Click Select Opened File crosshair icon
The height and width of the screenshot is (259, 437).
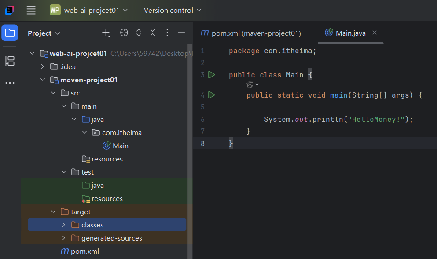click(124, 33)
